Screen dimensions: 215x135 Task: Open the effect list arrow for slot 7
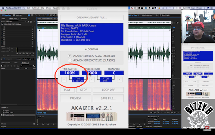(x=33, y=40)
